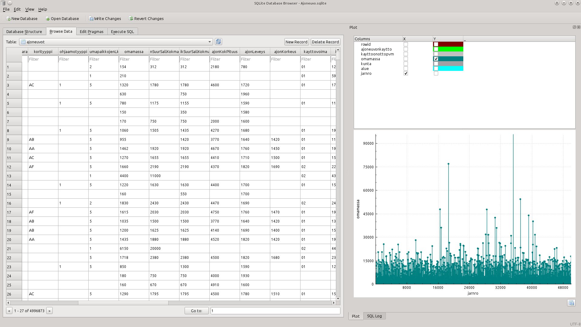Image resolution: width=581 pixels, height=327 pixels.
Task: Uncheck the omamassa Y axis checkbox
Action: (x=436, y=59)
